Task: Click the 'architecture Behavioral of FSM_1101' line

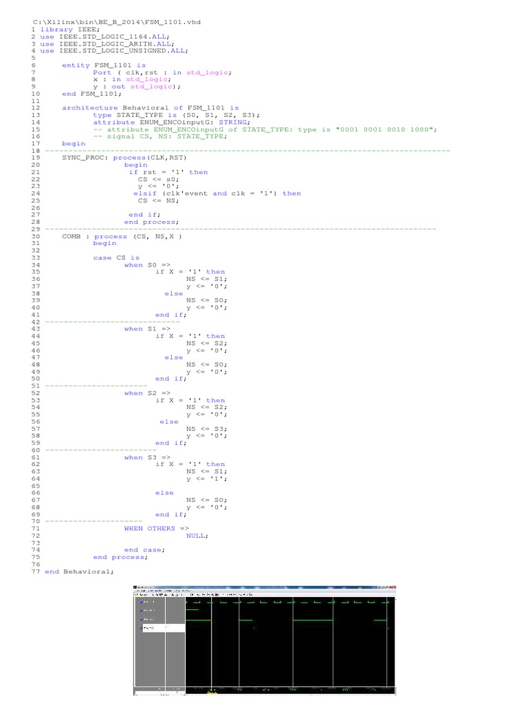Action: (x=150, y=108)
